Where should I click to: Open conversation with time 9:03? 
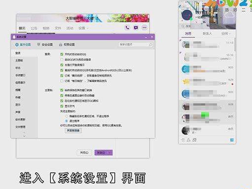coord(207,94)
